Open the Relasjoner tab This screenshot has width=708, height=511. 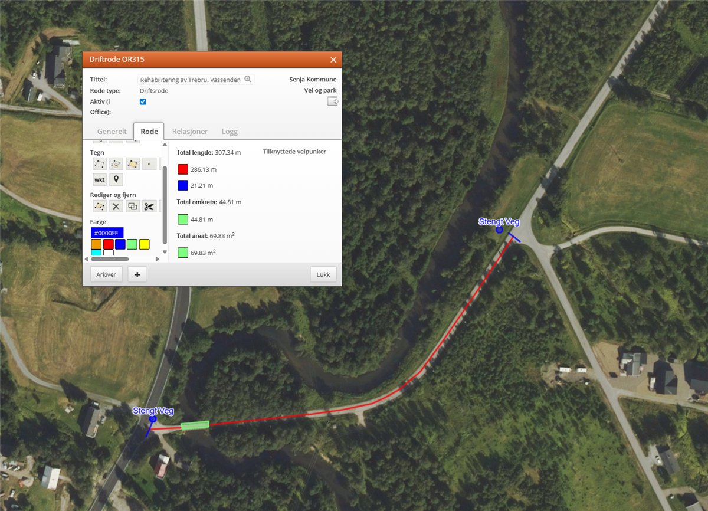coord(189,132)
